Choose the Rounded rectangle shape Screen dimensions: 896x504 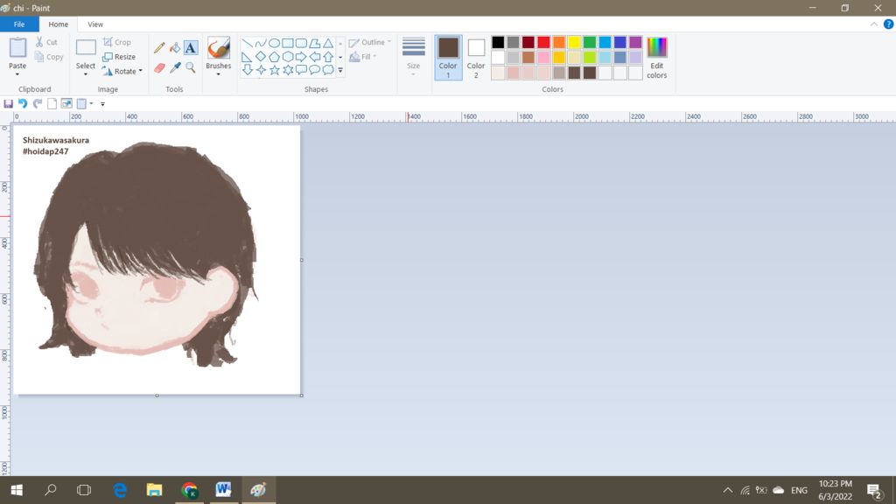point(301,44)
